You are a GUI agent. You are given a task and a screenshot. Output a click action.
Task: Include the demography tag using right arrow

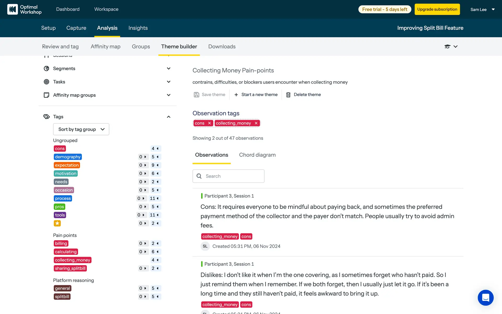point(145,157)
